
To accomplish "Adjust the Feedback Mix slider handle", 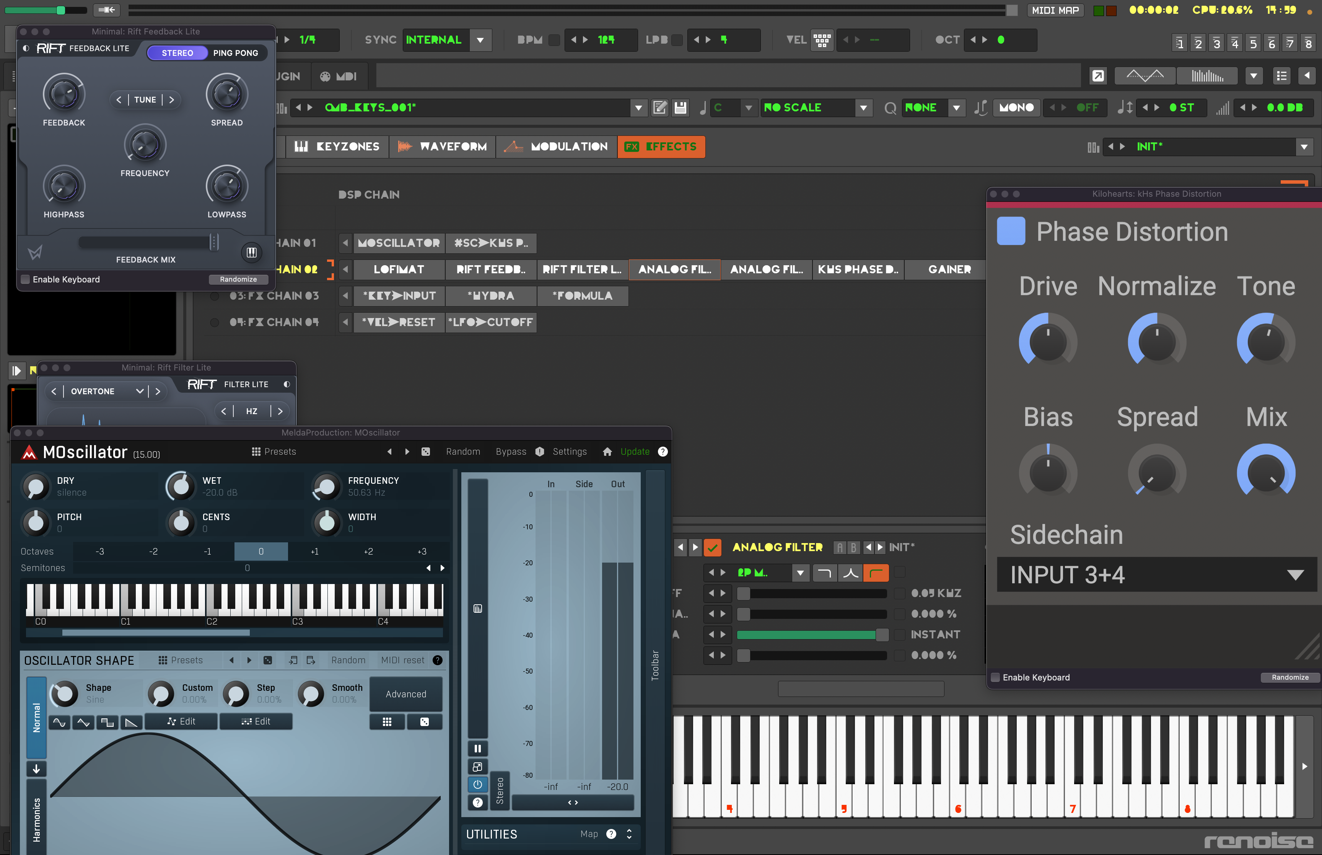I will tap(214, 242).
